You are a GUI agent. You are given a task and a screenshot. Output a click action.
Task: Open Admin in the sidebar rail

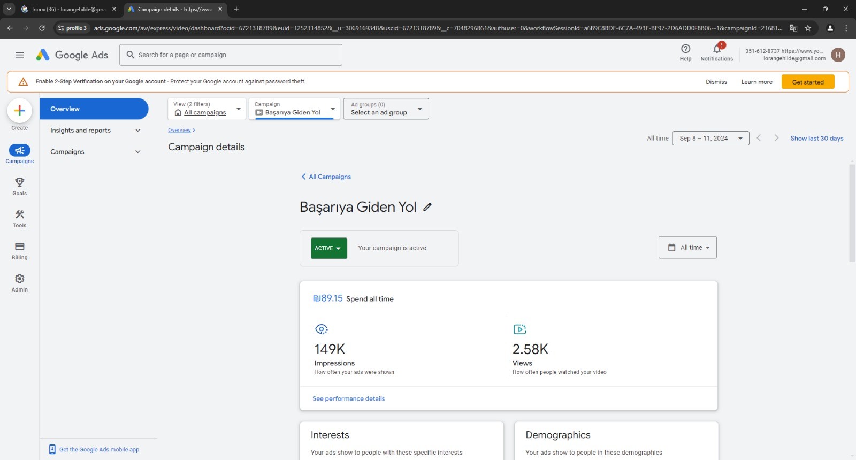[x=20, y=282]
